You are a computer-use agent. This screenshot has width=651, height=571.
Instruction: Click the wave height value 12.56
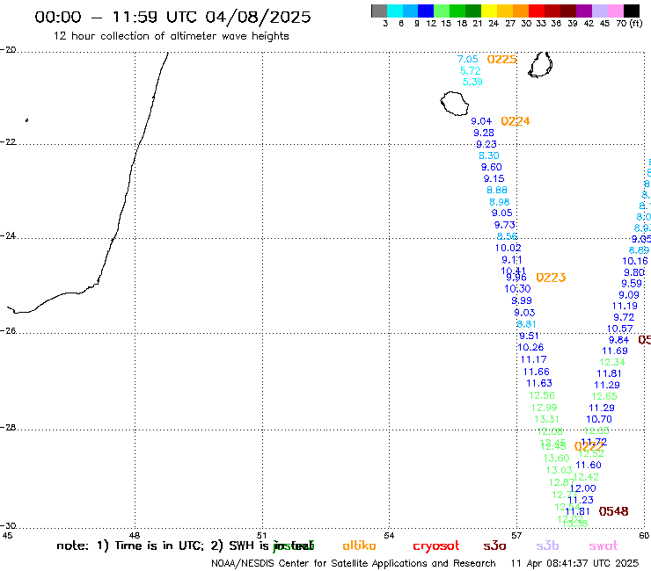click(541, 395)
